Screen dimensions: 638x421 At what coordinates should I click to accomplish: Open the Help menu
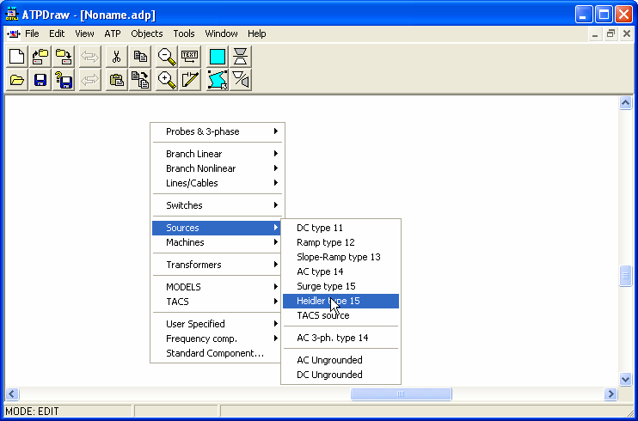pyautogui.click(x=257, y=34)
